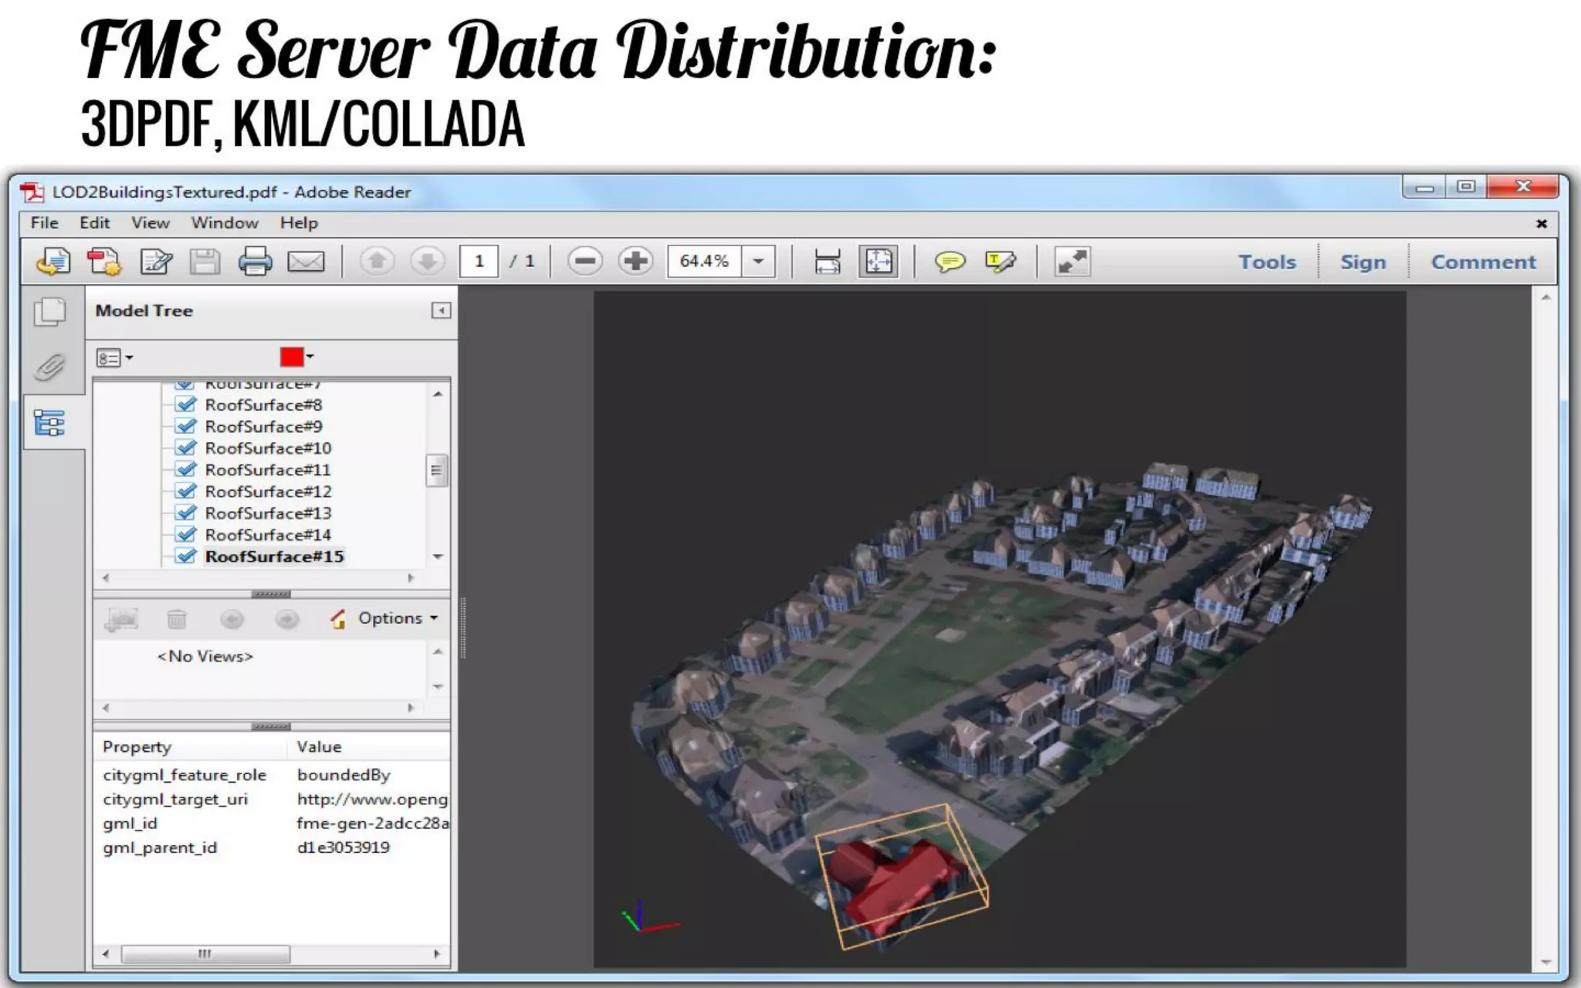Image resolution: width=1581 pixels, height=988 pixels.
Task: Open the highlight color dropdown arrow
Action: [310, 356]
